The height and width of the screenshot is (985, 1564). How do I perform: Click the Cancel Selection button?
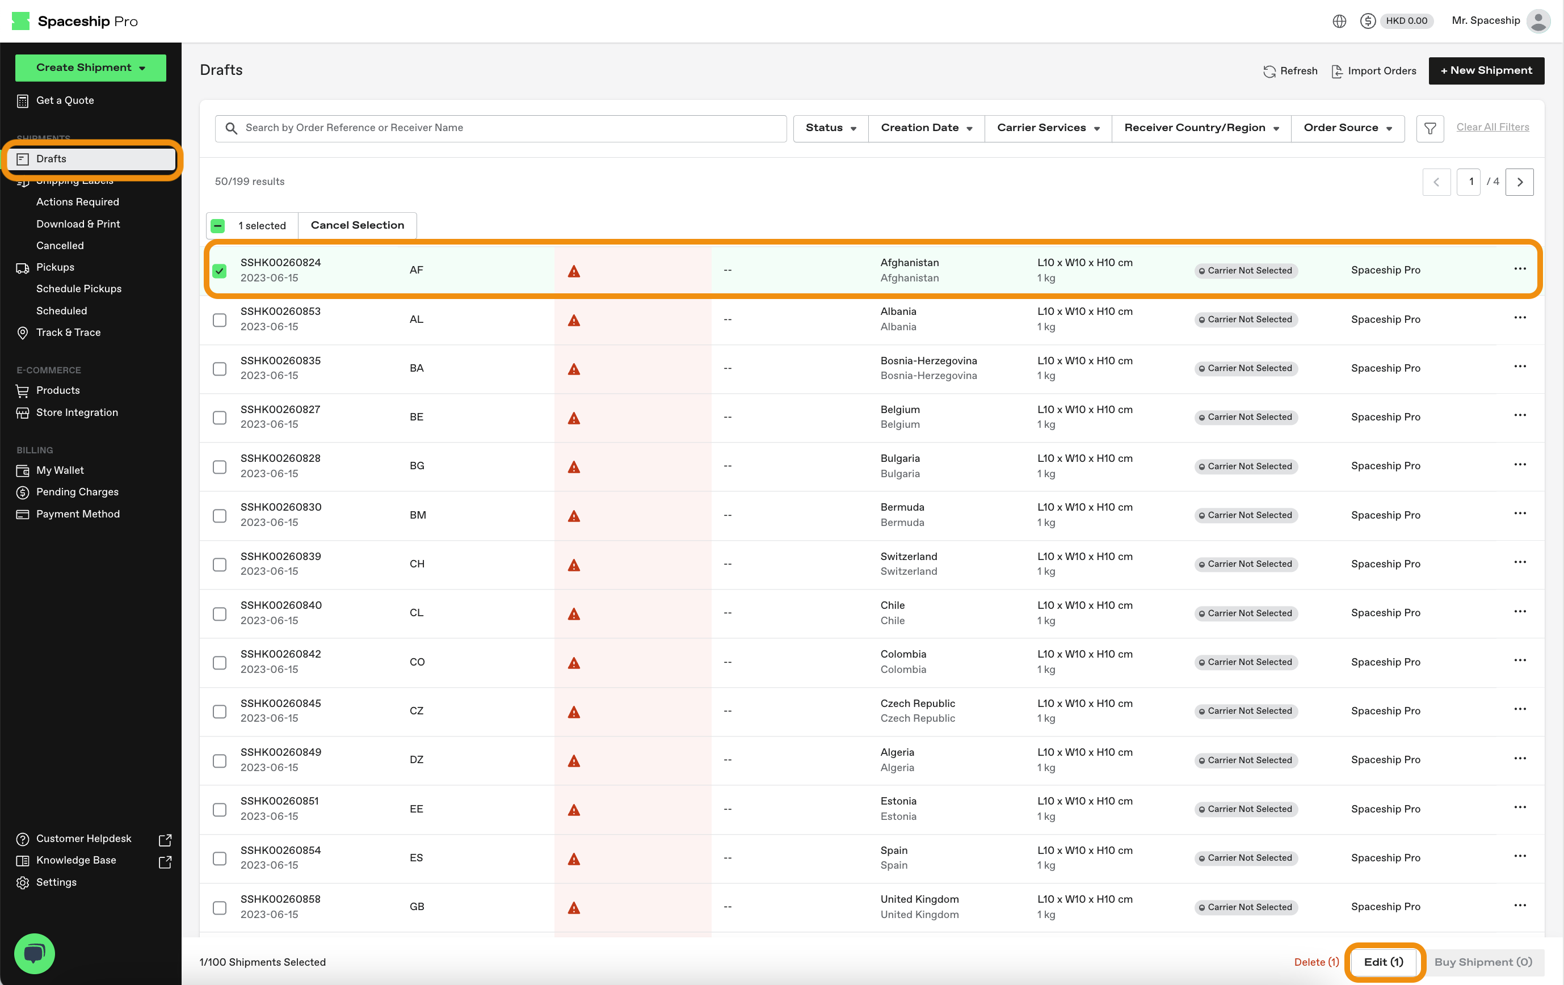coord(356,225)
